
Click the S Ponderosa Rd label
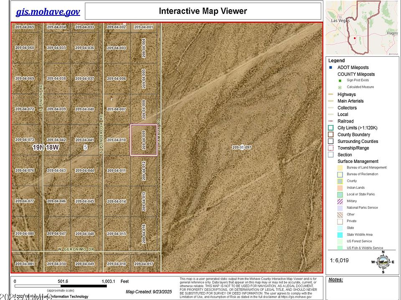tap(101, 134)
